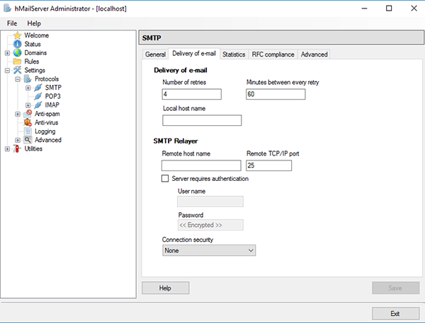Expand the Domains tree node
The width and height of the screenshot is (425, 323).
coord(7,53)
